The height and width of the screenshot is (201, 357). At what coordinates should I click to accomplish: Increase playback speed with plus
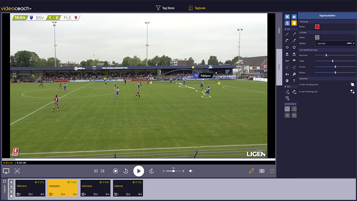183,171
